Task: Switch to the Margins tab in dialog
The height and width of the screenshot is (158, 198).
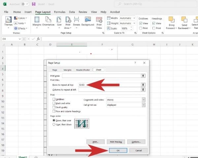Action: (x=67, y=70)
